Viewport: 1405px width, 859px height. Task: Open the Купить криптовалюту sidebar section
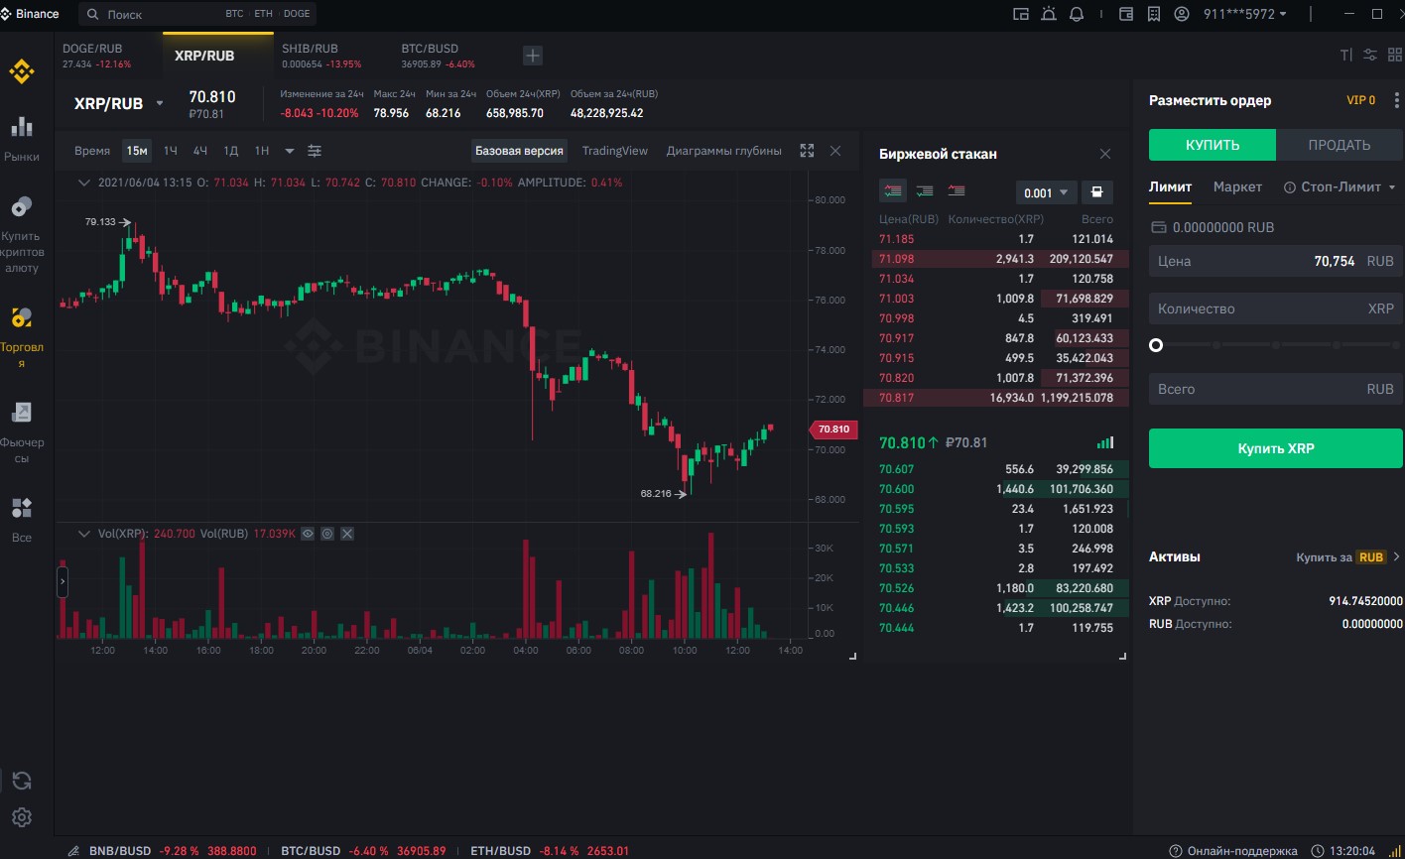click(x=22, y=235)
